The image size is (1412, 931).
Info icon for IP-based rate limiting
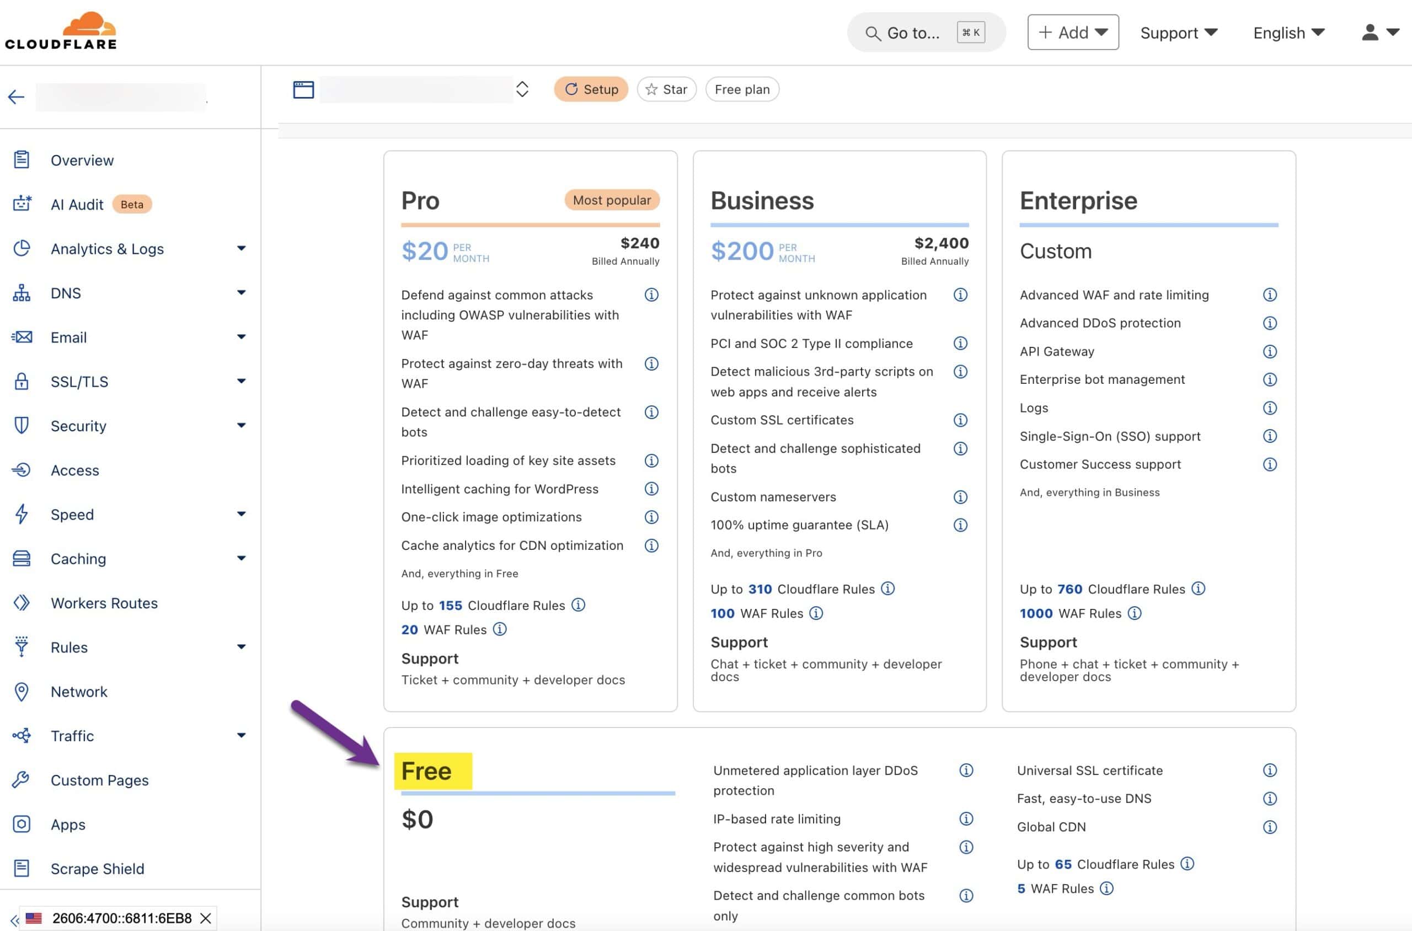pos(966,819)
